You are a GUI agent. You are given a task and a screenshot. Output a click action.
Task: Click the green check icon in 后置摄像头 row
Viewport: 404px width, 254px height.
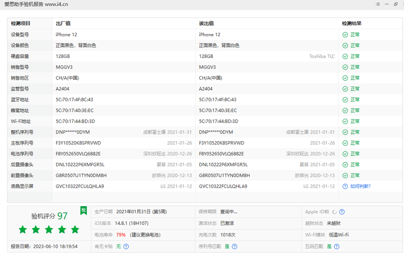pyautogui.click(x=345, y=165)
